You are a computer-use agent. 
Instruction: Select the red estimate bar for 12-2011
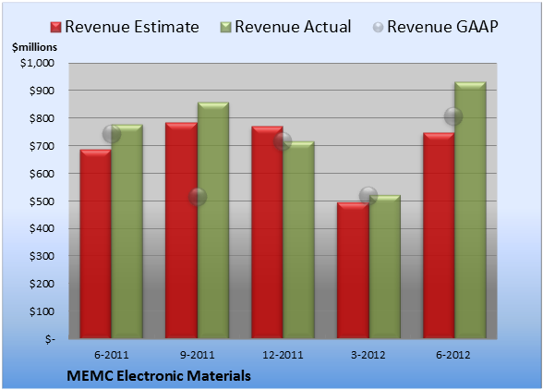(x=268, y=232)
